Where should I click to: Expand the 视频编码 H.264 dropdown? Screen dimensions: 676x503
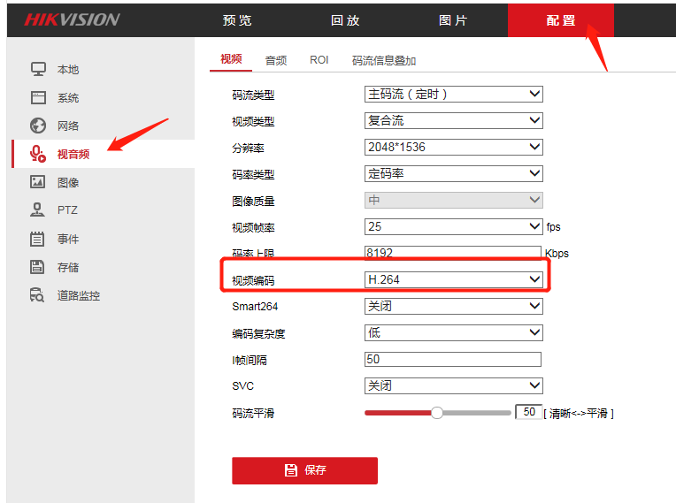[453, 279]
